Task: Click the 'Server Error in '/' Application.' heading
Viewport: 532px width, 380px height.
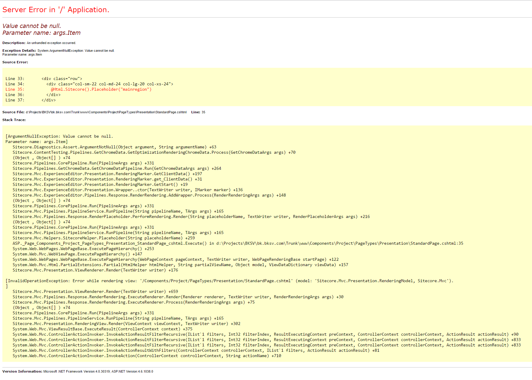Action: pos(56,10)
